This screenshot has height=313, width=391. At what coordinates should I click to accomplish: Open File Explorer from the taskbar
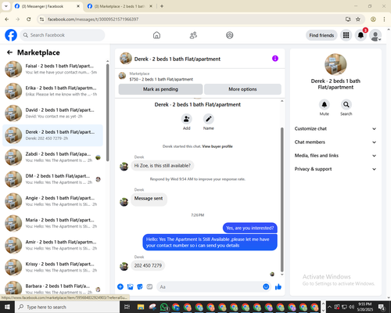(141, 307)
